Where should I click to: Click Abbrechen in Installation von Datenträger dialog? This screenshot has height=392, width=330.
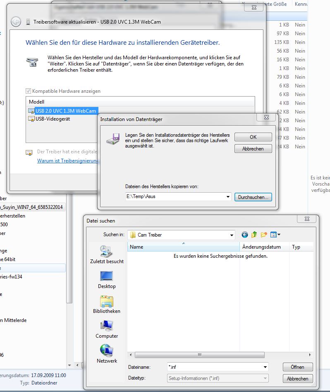(x=253, y=148)
